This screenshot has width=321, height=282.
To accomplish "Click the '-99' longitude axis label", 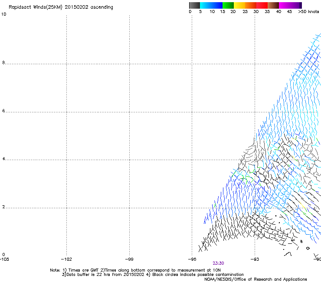I will point(129,259).
